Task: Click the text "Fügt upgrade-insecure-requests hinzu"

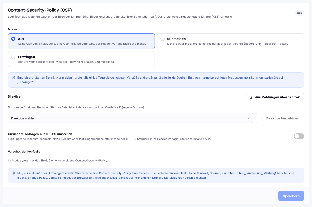Action: click(109, 139)
